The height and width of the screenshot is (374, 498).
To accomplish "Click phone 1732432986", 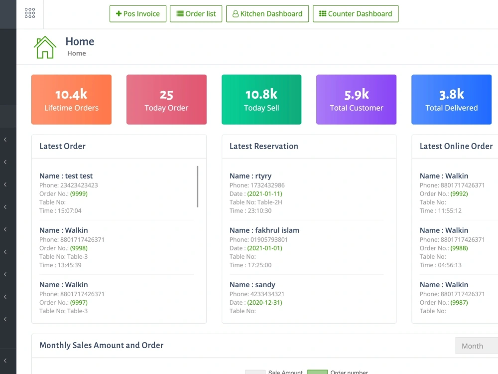I will pos(267,185).
